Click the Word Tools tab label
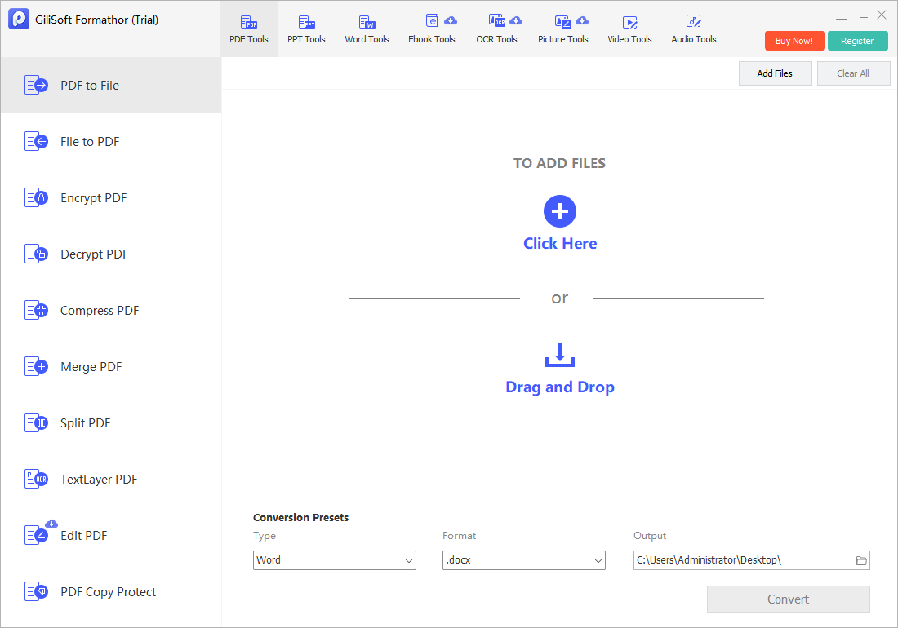The height and width of the screenshot is (628, 898). (367, 39)
